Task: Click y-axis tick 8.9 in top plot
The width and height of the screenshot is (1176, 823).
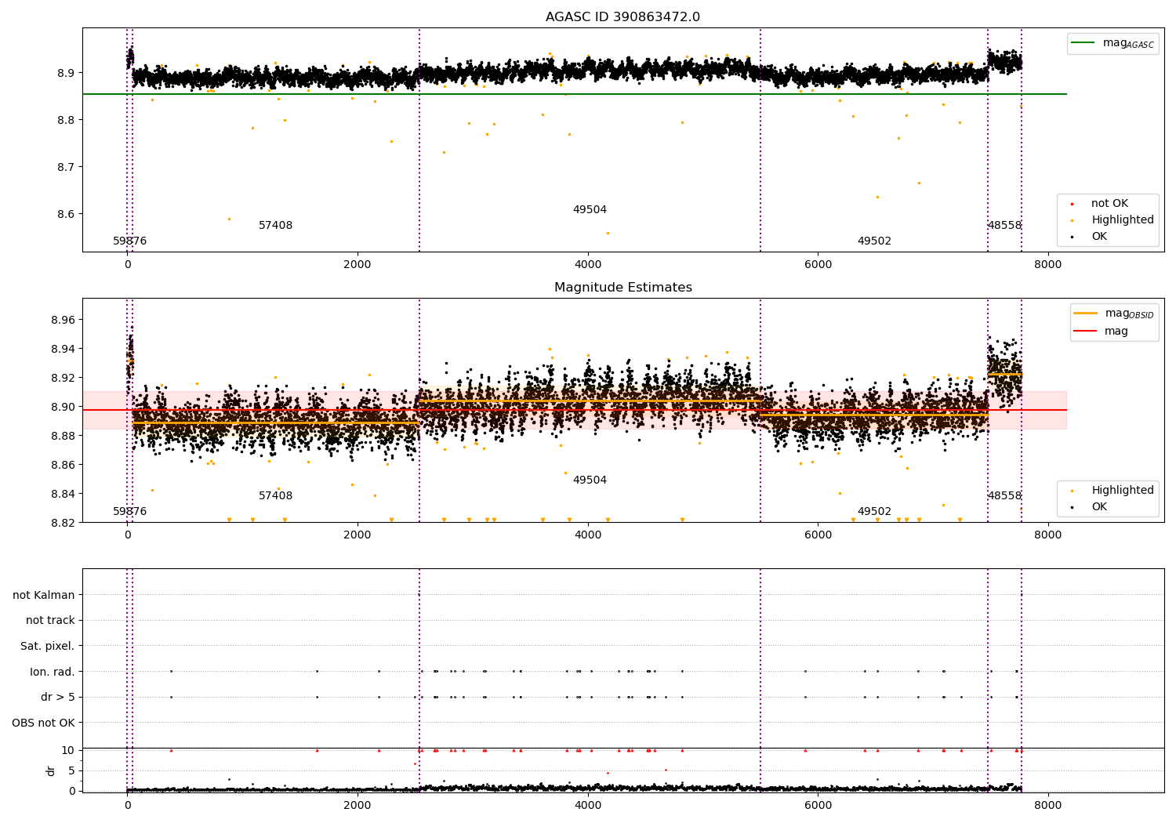Action: pos(67,73)
